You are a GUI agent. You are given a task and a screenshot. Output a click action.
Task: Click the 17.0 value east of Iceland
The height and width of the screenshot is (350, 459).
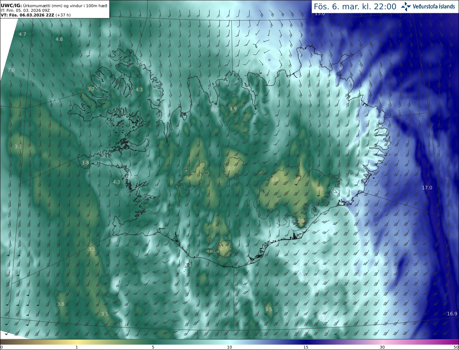(x=427, y=188)
